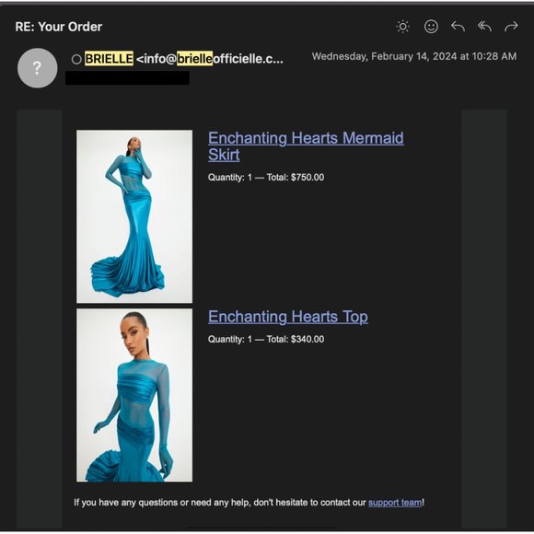Image resolution: width=534 pixels, height=534 pixels.
Task: Click the RE: Your Order subject line
Action: click(59, 27)
